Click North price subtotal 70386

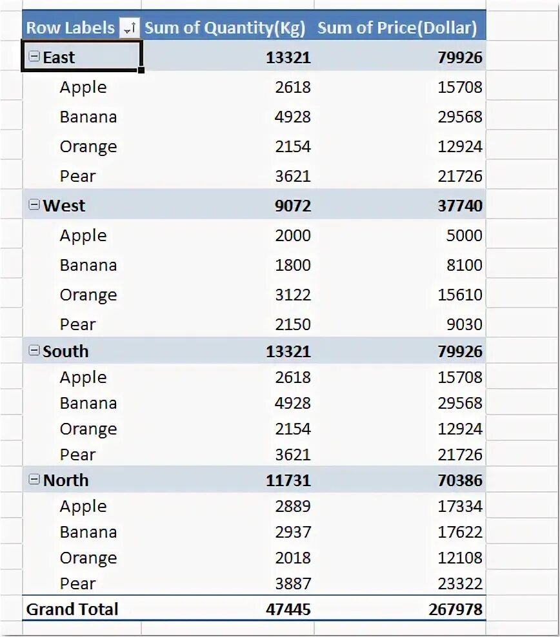460,480
